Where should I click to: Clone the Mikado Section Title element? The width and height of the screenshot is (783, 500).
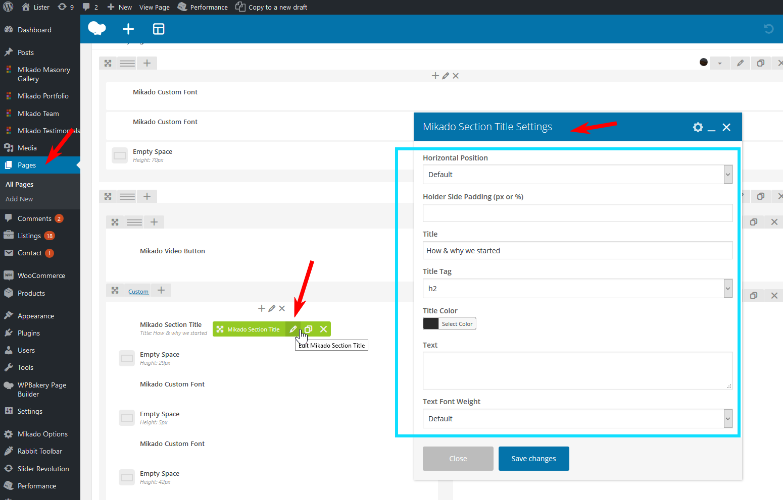(x=308, y=329)
